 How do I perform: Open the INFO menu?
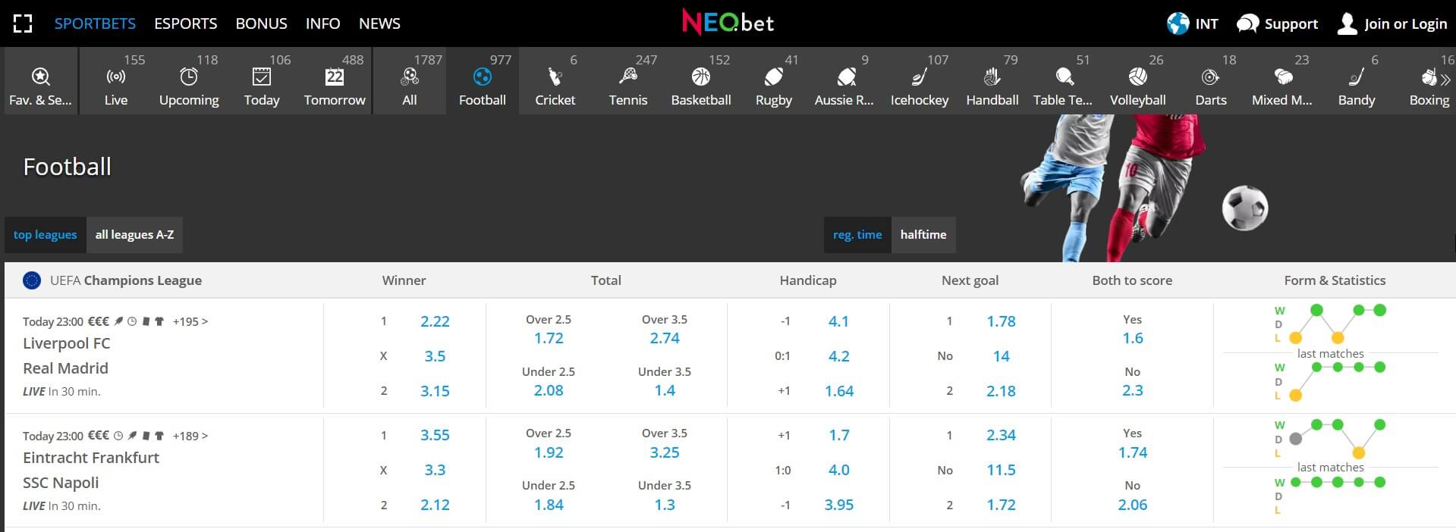tap(322, 23)
